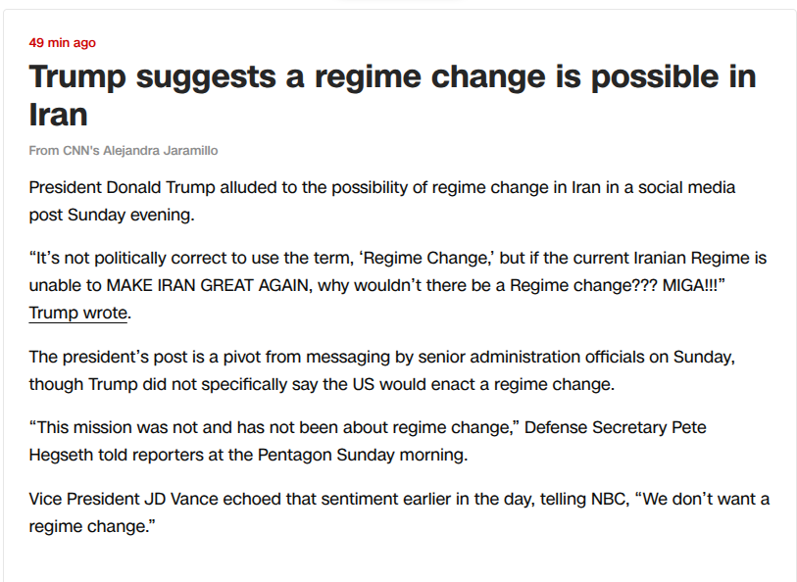Click the phrase "MAKE IRAN GREAT AGAIN"
Viewport: 797px width, 582px height.
click(208, 285)
